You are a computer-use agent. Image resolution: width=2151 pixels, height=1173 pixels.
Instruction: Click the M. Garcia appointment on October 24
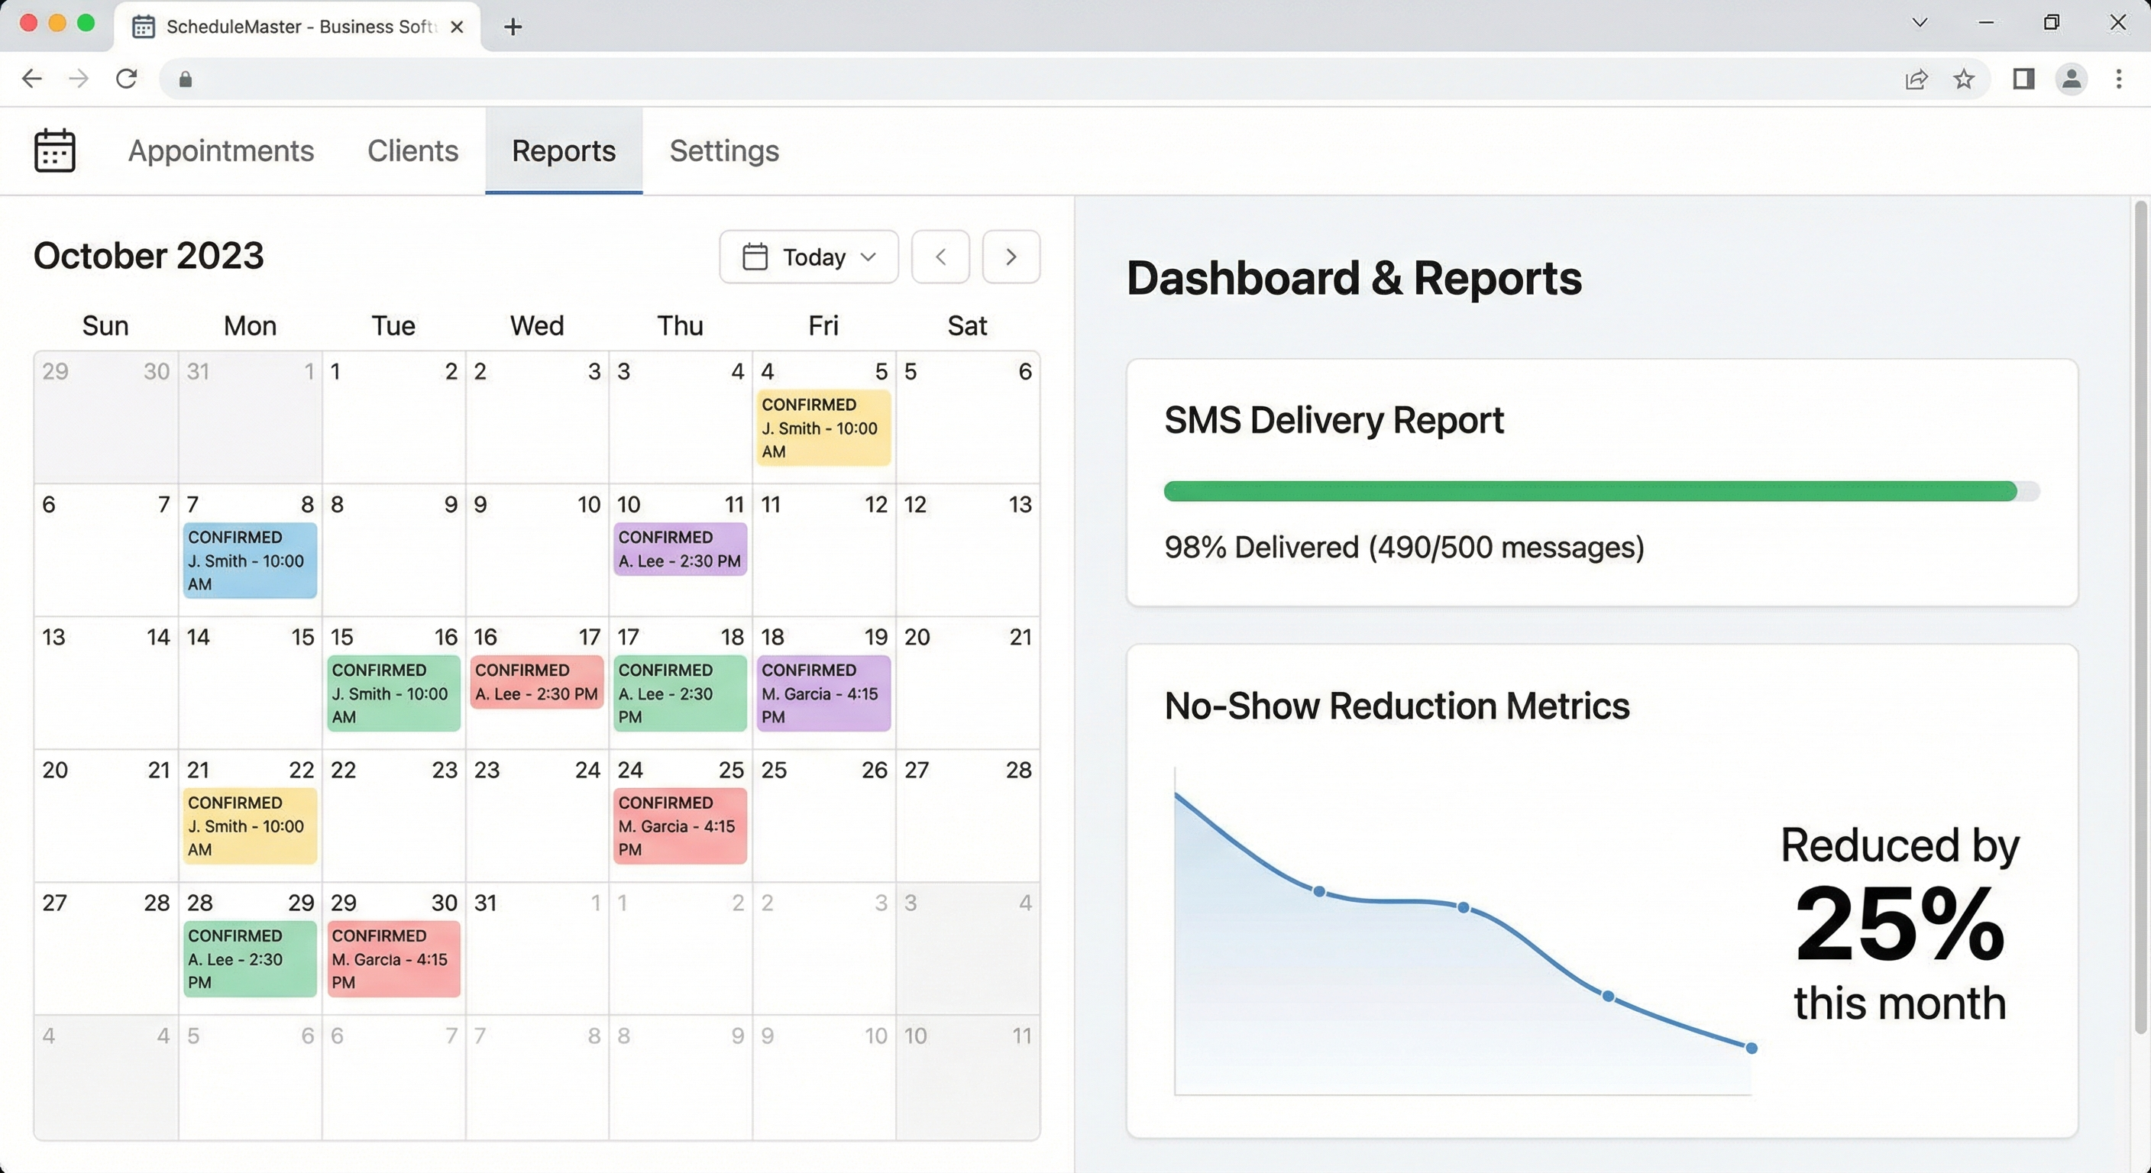[x=680, y=826]
